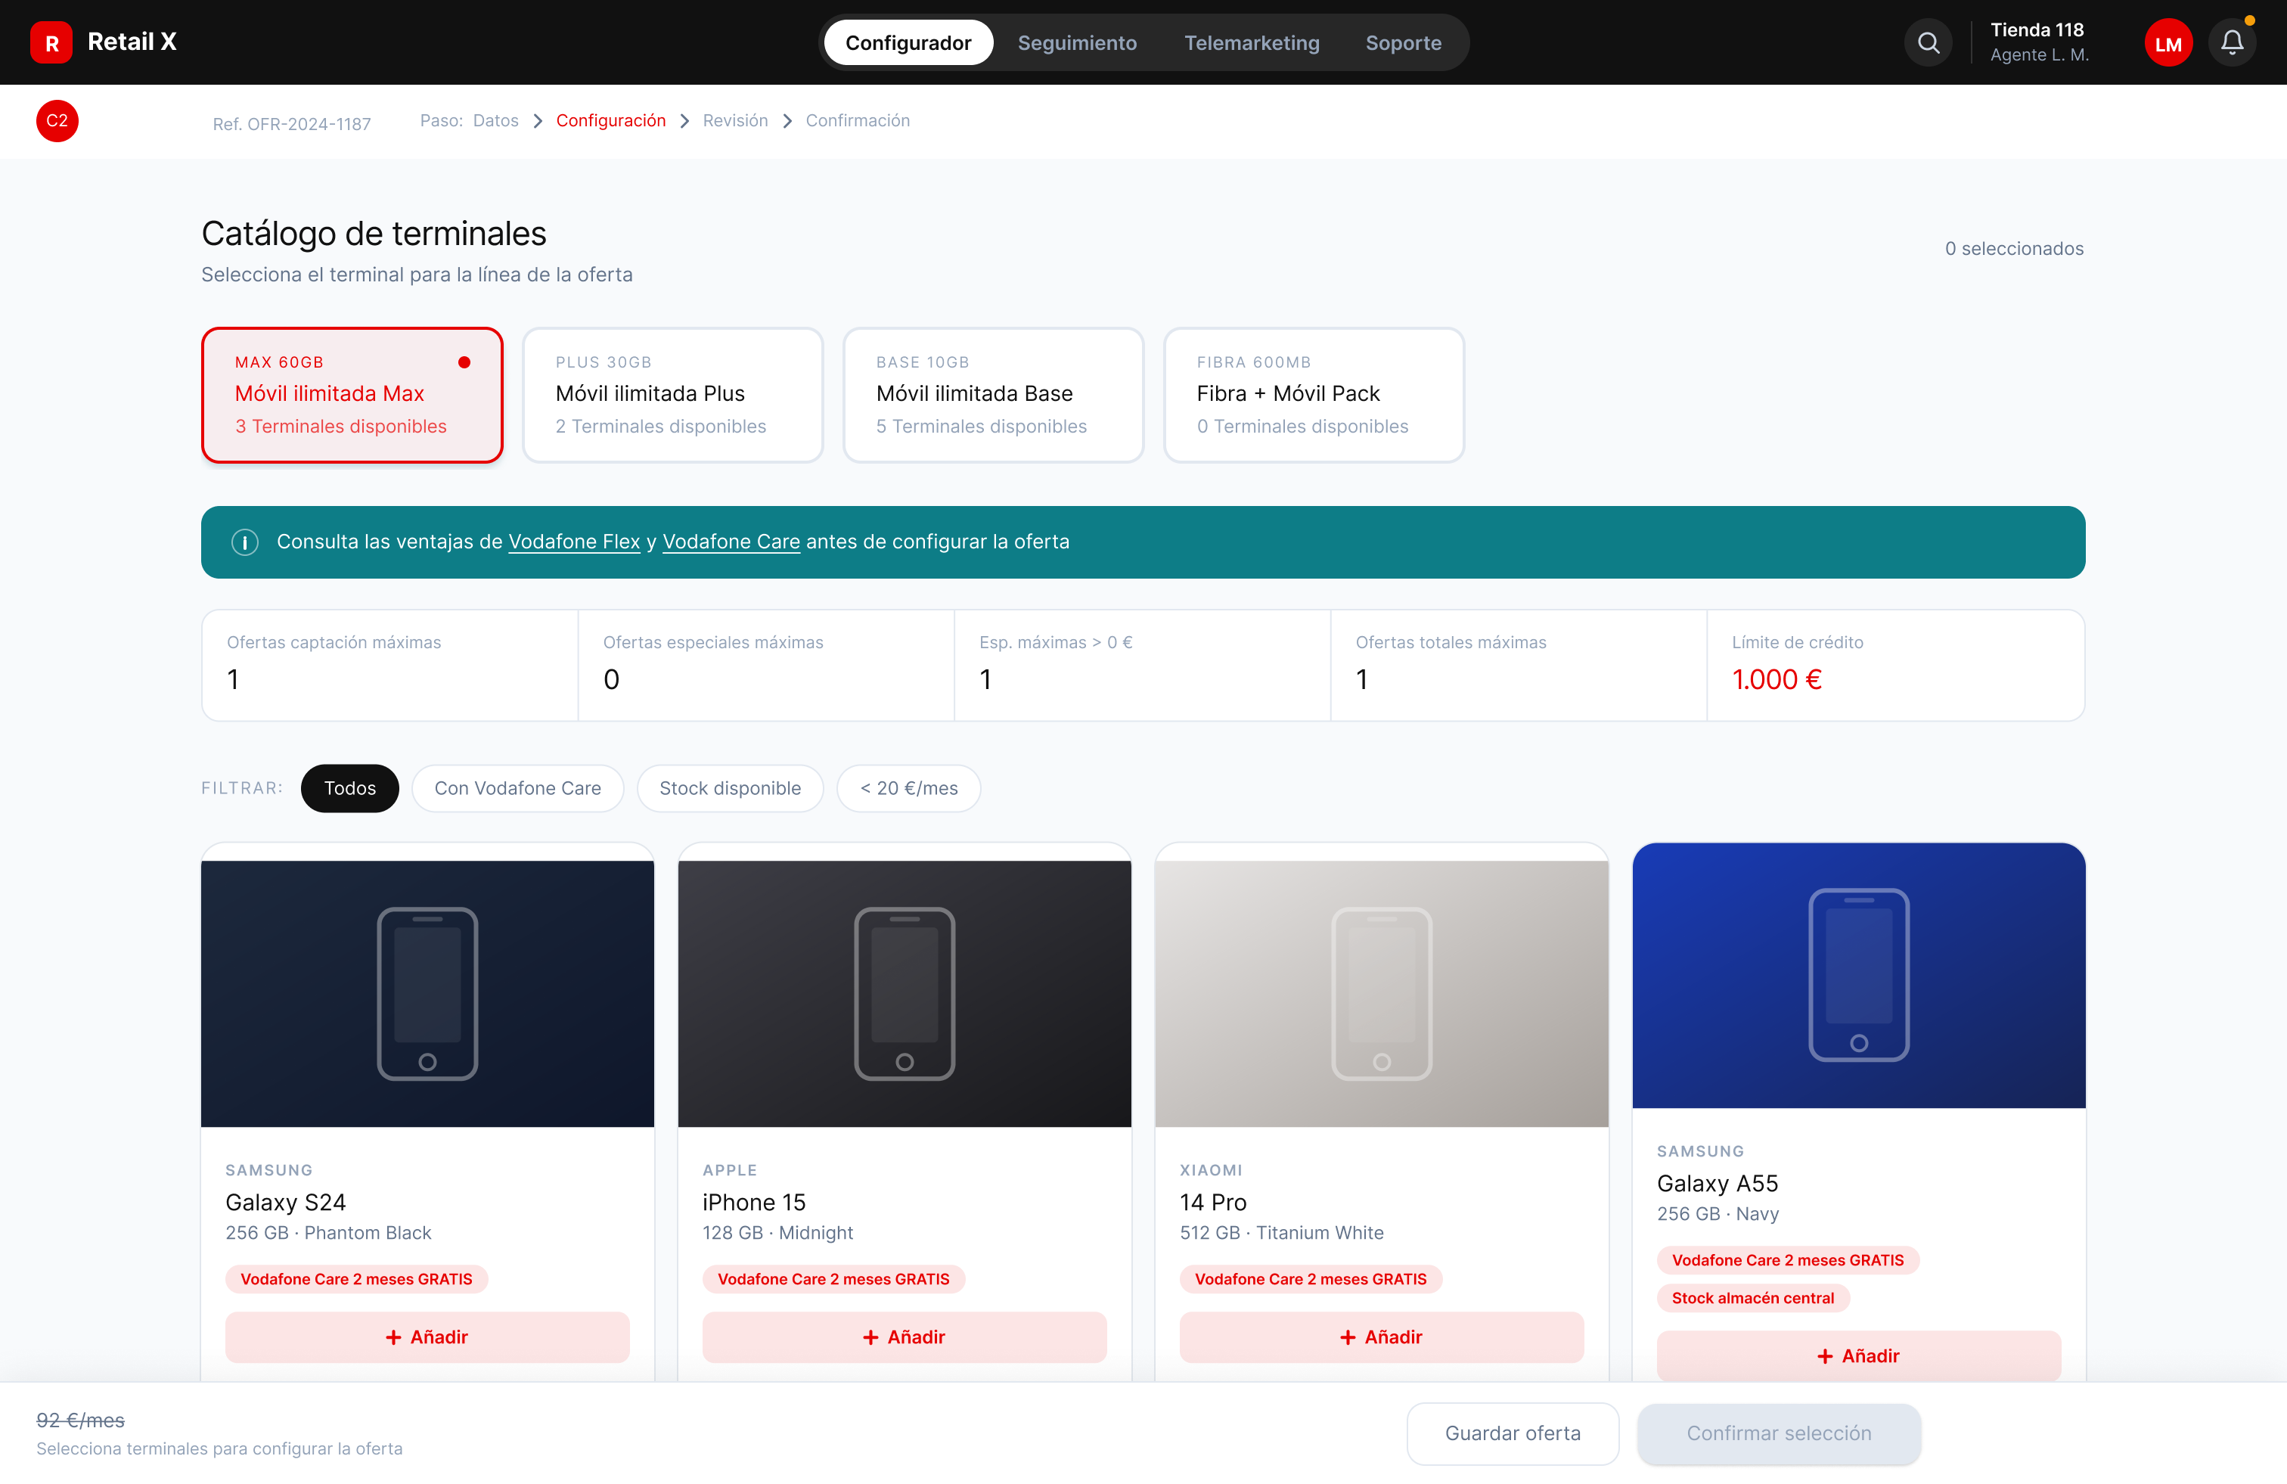Click the iPhone 15 phone image
Viewport: 2287px width, 1484px height.
pos(905,994)
